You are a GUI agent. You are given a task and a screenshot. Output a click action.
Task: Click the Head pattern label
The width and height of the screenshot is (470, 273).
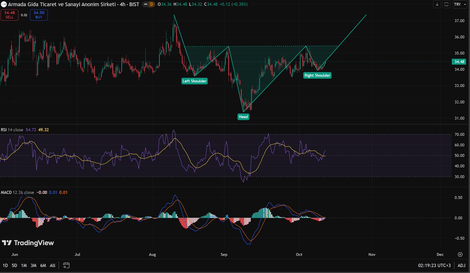click(243, 117)
